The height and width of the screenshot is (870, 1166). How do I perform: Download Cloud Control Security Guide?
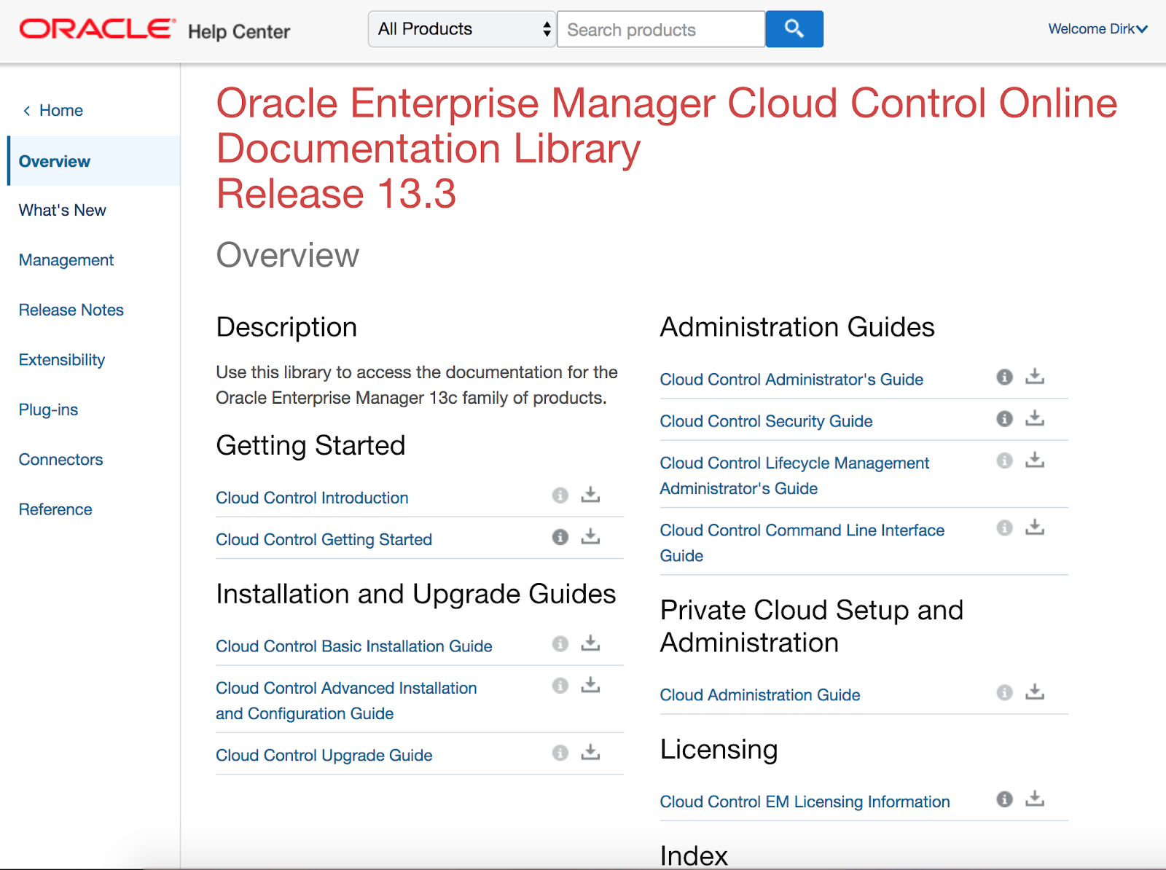(1035, 418)
